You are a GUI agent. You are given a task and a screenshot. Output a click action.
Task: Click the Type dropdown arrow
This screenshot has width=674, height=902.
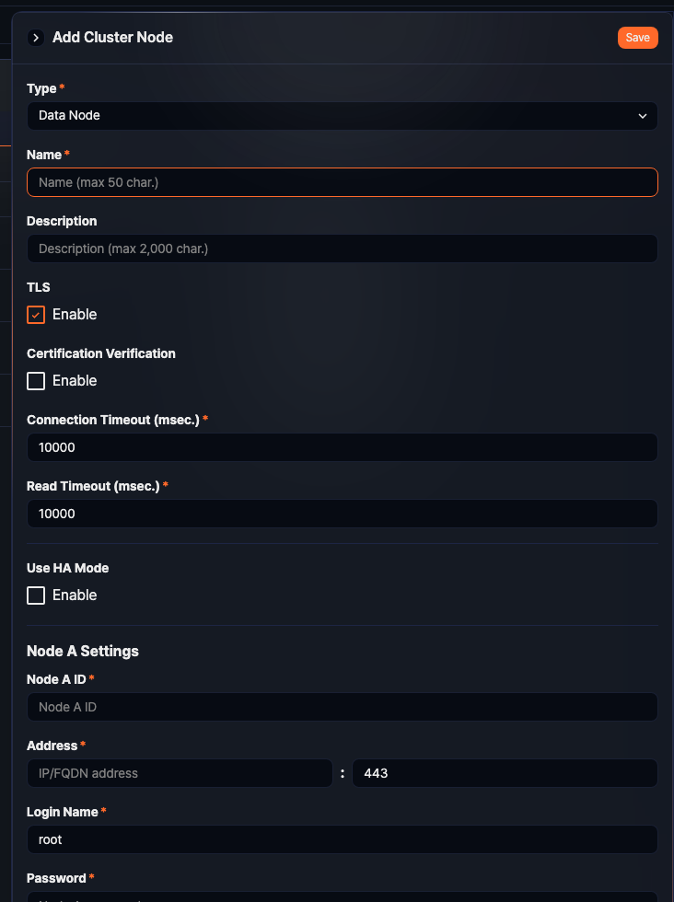tap(644, 116)
